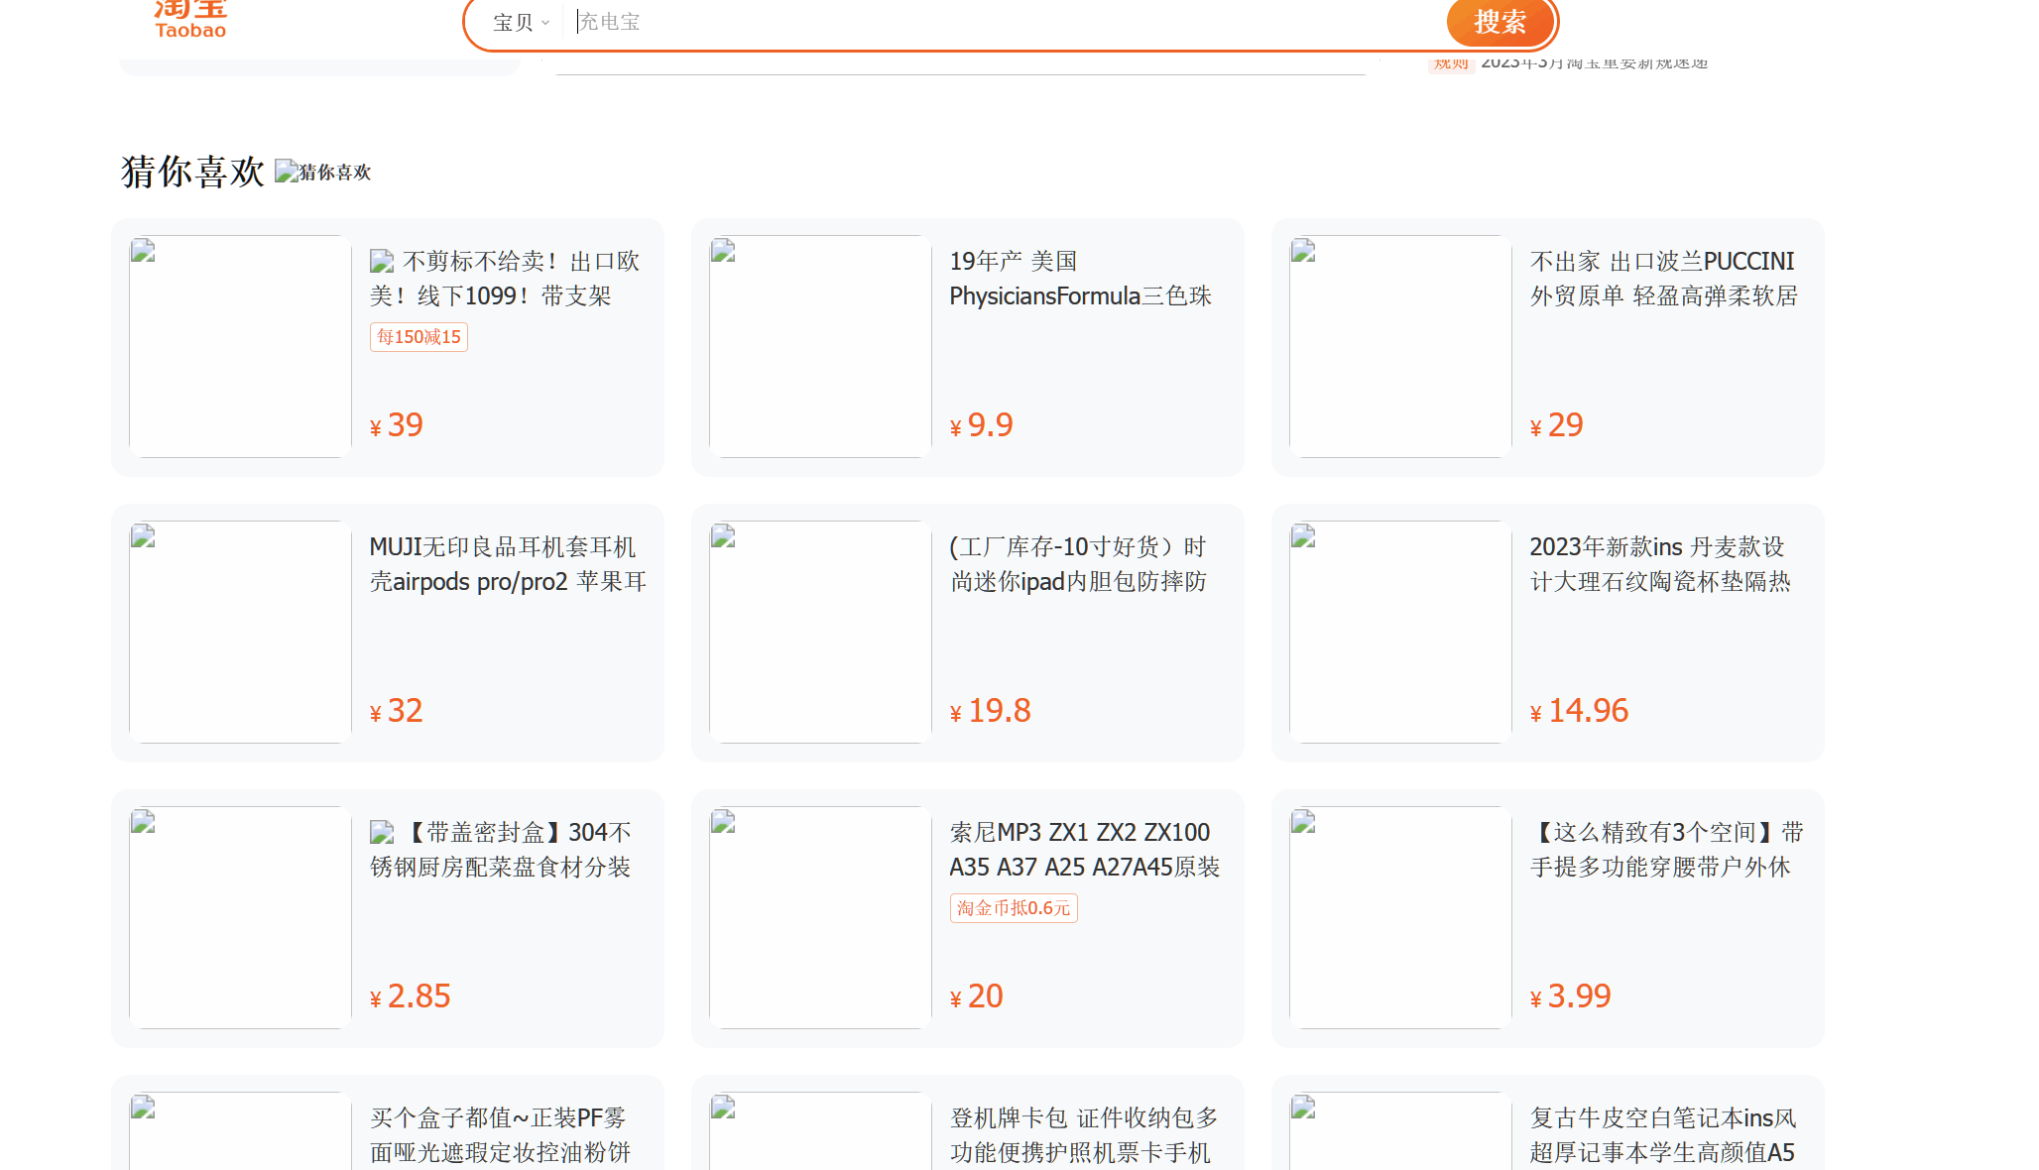2039x1170 pixels.
Task: Click the ¥29 PUCCINI product image
Action: [1400, 346]
